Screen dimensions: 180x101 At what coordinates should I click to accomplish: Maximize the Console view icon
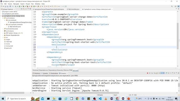pos(179,73)
